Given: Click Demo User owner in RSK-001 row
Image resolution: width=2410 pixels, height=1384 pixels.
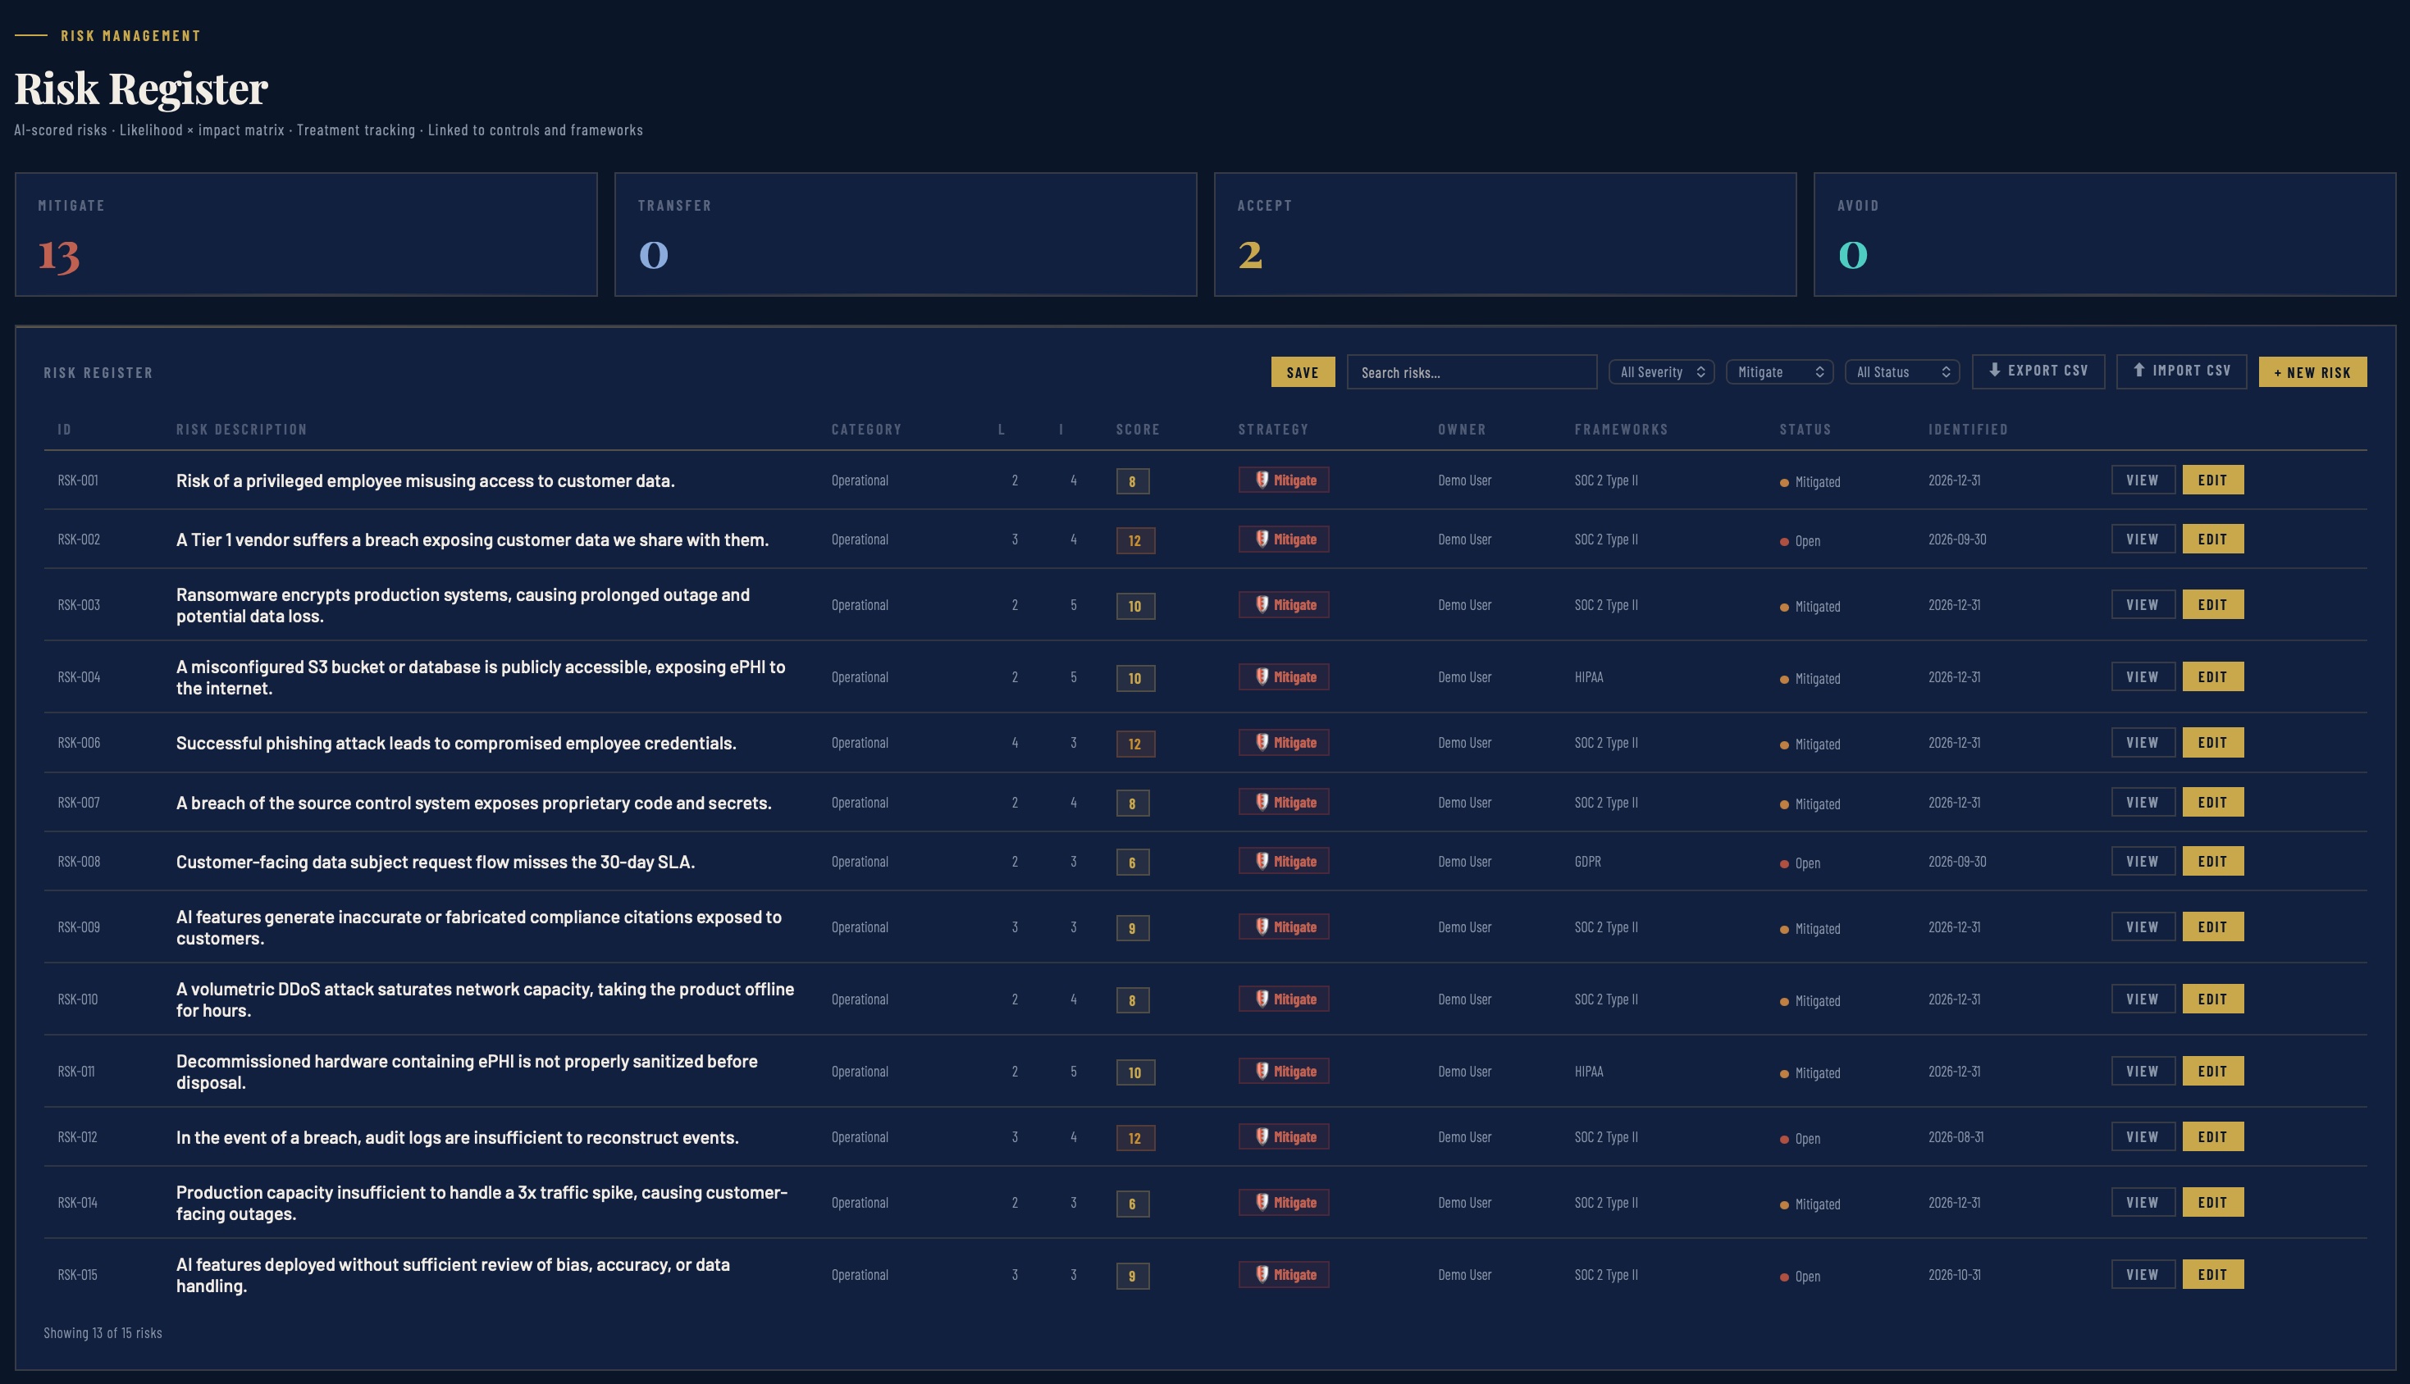Looking at the screenshot, I should click(1465, 480).
